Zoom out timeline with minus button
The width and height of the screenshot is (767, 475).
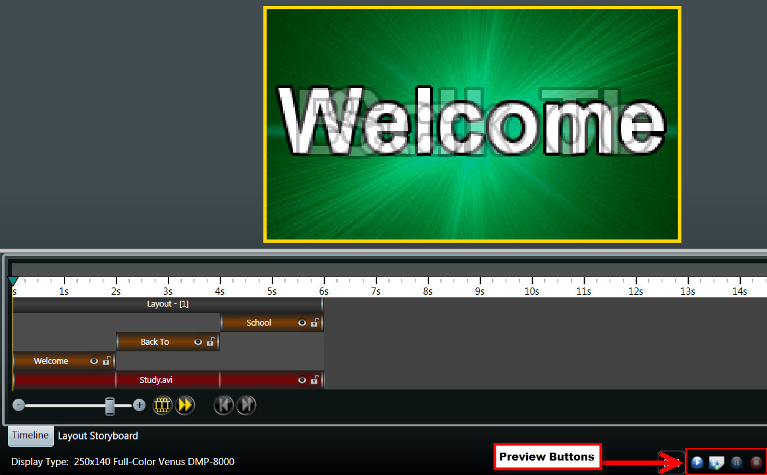[18, 405]
